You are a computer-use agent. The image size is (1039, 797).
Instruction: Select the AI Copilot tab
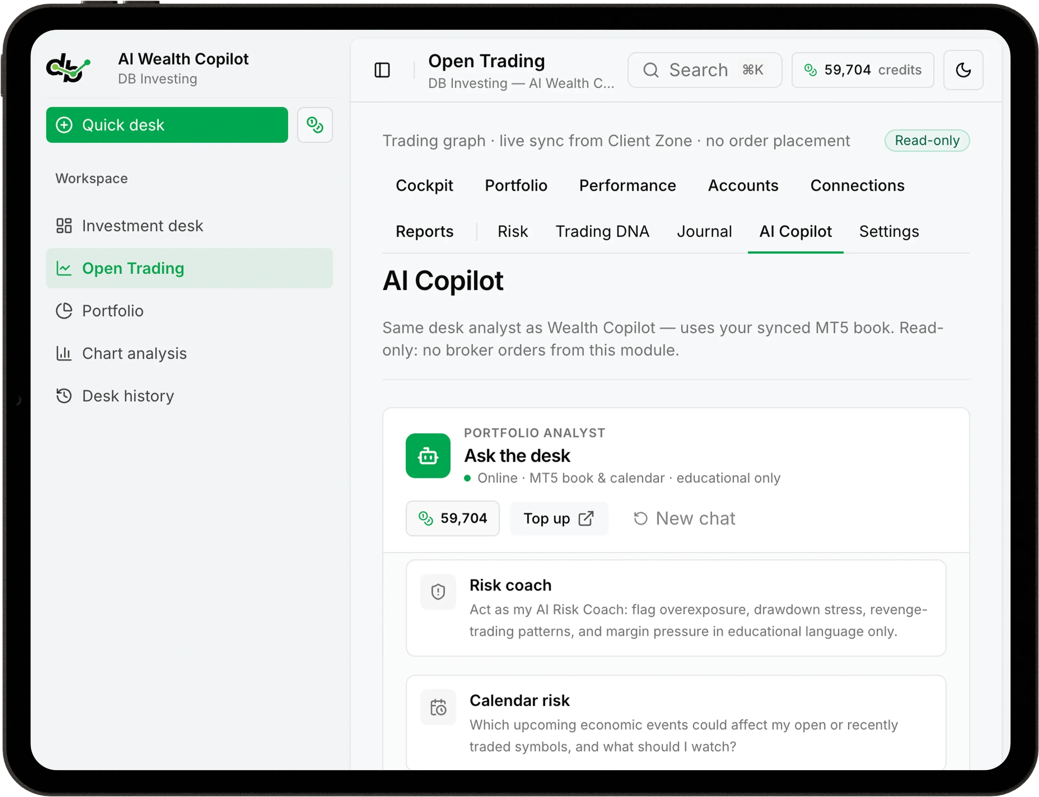tap(795, 232)
